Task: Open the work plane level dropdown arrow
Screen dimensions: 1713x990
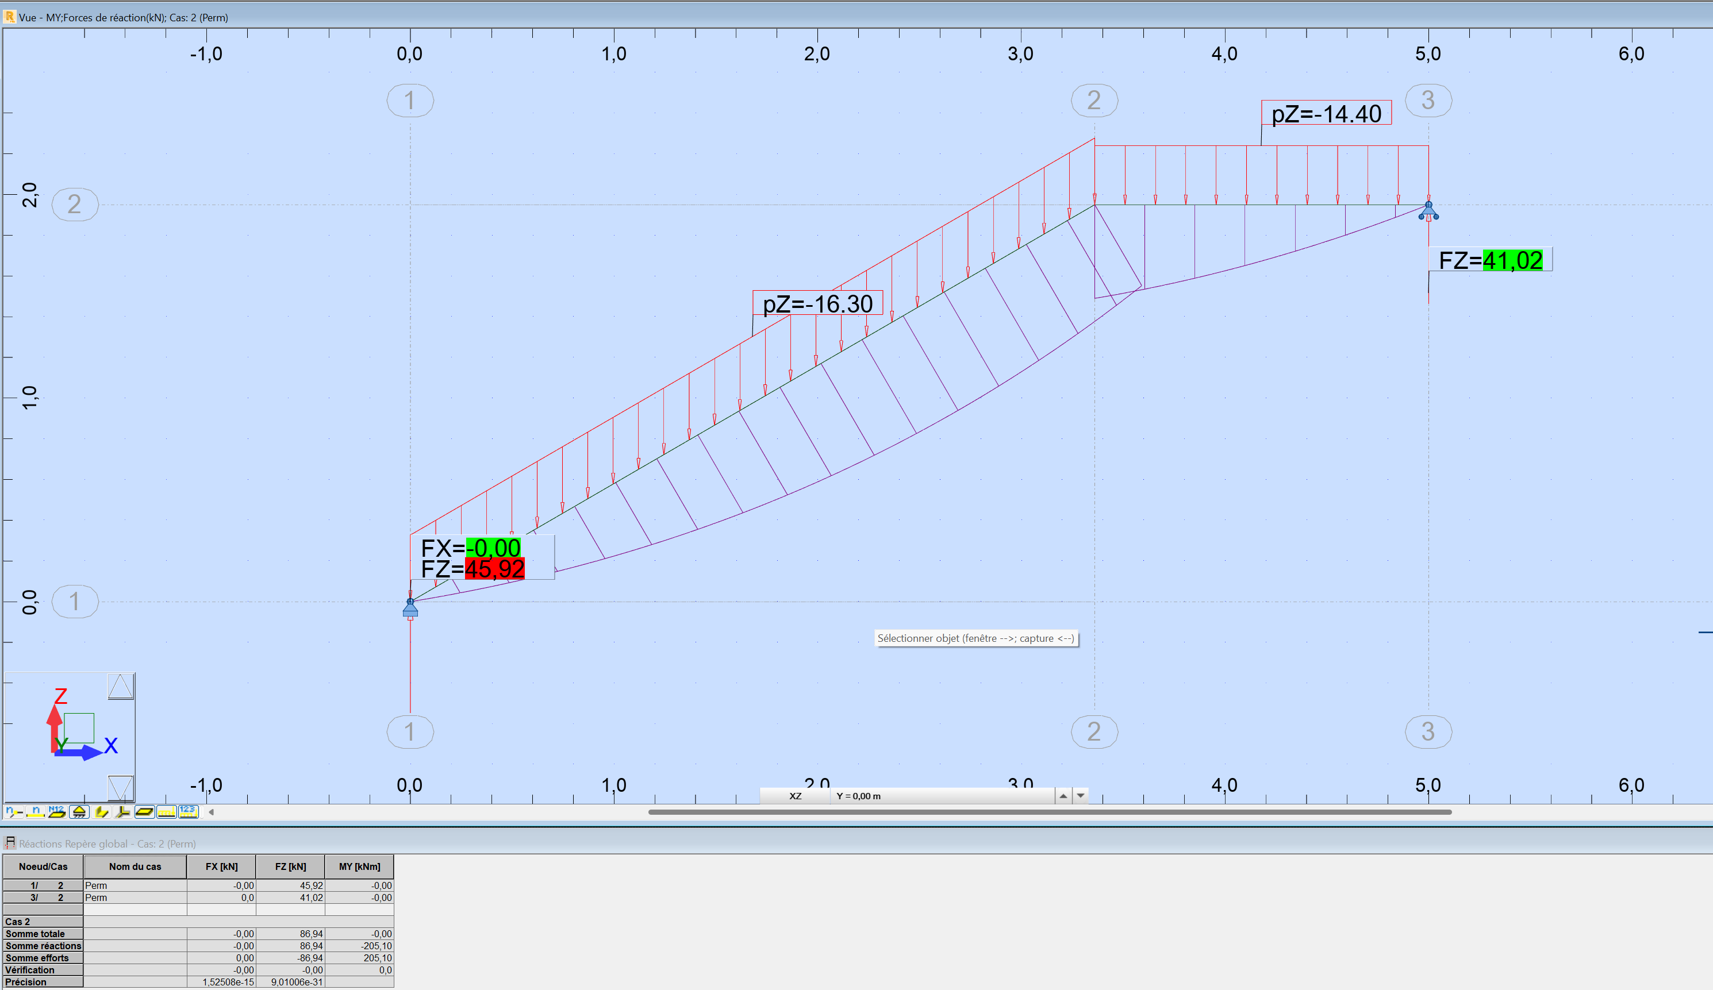Action: pos(1080,796)
